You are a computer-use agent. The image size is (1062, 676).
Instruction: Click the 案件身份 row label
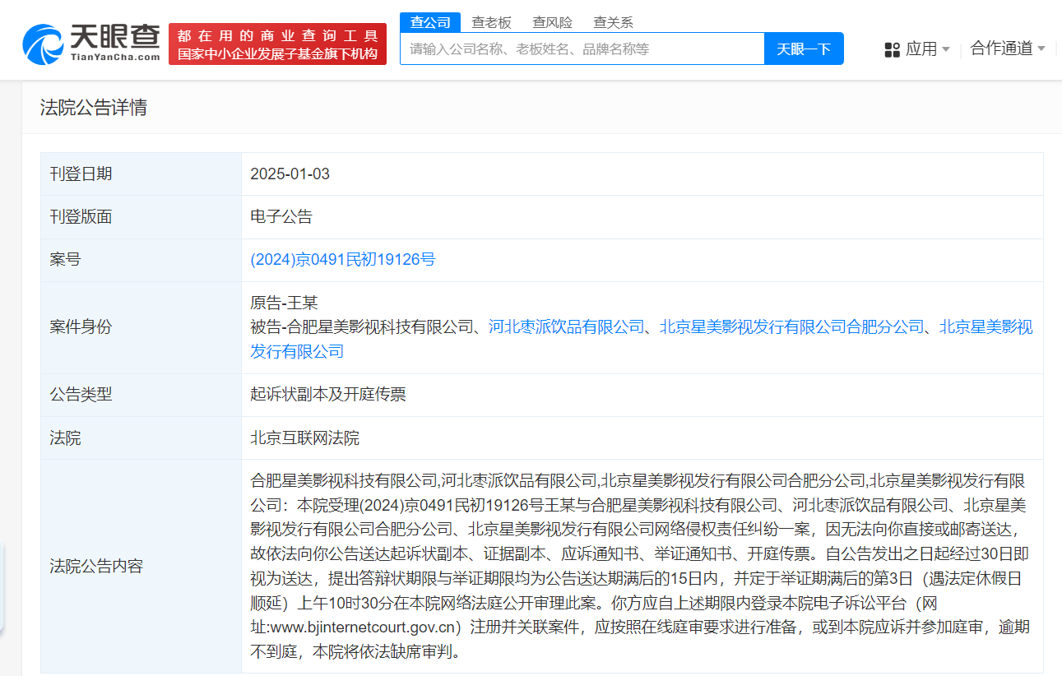click(81, 327)
